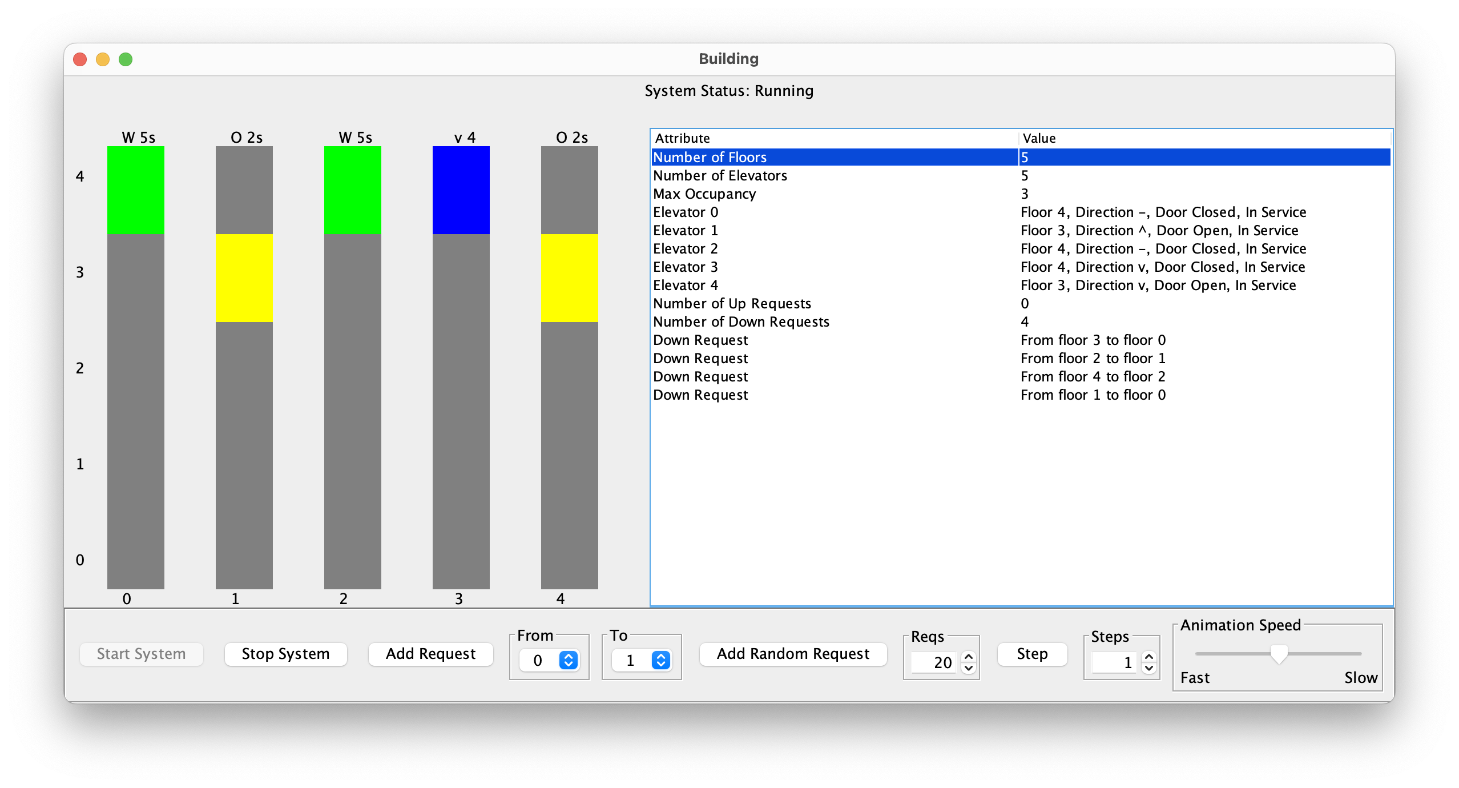This screenshot has width=1459, height=788.
Task: Decrease the Steps spinner value
Action: [1149, 668]
